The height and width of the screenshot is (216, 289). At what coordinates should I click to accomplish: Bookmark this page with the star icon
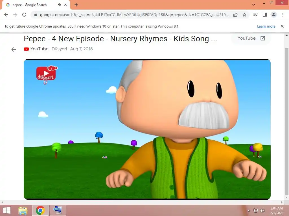tap(244, 15)
